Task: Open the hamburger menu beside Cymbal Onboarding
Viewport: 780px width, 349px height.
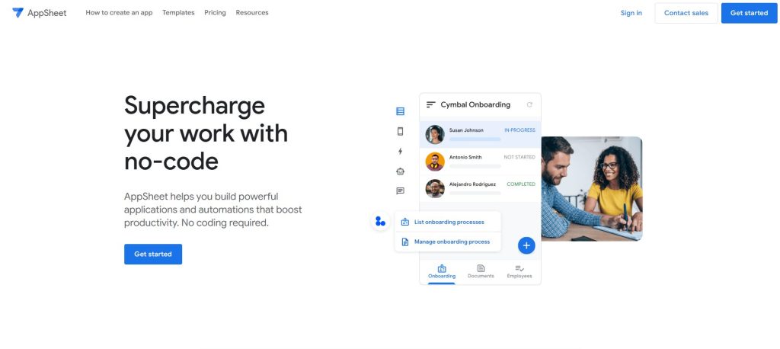Action: click(x=431, y=105)
